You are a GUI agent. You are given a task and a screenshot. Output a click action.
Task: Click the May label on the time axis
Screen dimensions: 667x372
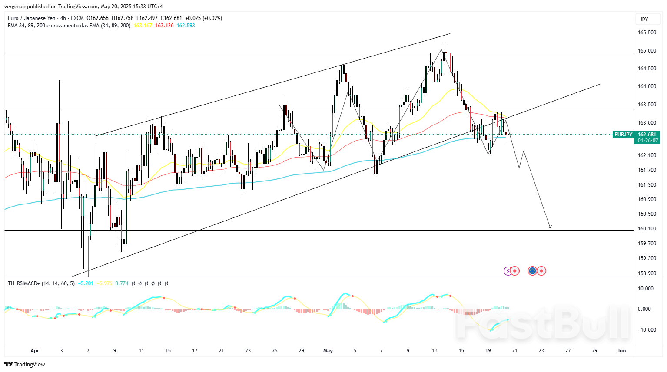(328, 351)
